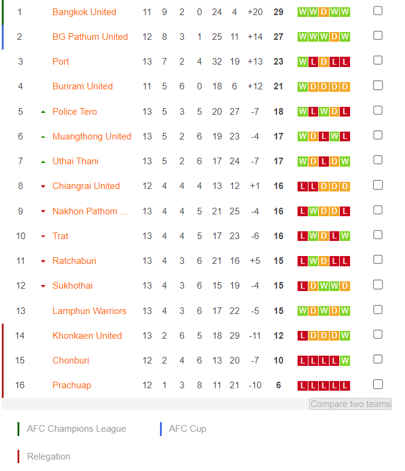The width and height of the screenshot is (405, 471).
Task: Click Uthai Thani's green up-arrow rank indicator
Action: pyautogui.click(x=43, y=162)
